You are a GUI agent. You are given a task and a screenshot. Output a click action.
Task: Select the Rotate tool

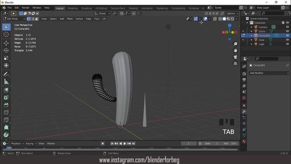pos(6,51)
